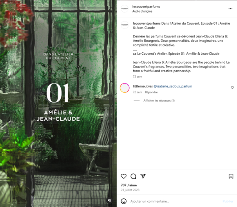Open the emoji picker smiley icon
This screenshot has height=207, width=237.
point(124,201)
